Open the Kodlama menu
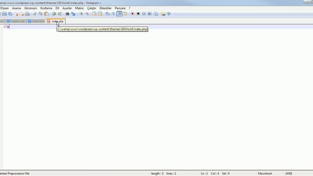This screenshot has width=313, height=176. (x=46, y=8)
